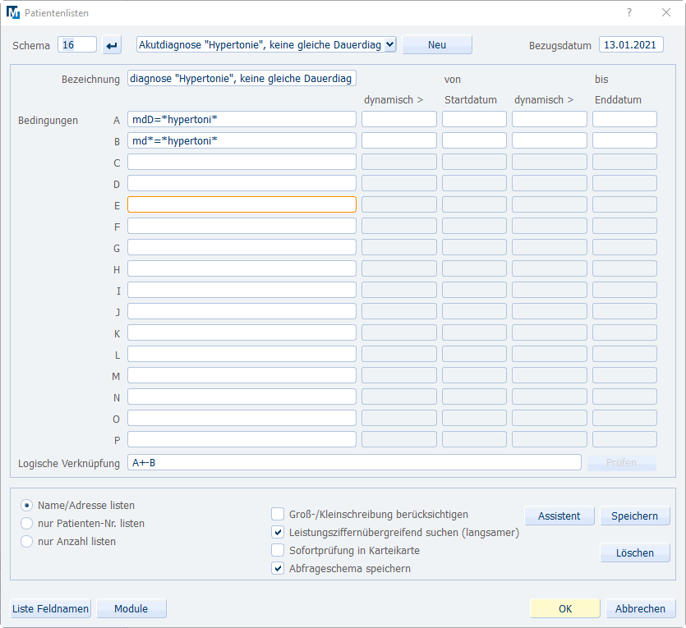Enable Groß-/Kleinschreibung berücksichtigen checkbox
Image resolution: width=686 pixels, height=628 pixels.
(278, 514)
